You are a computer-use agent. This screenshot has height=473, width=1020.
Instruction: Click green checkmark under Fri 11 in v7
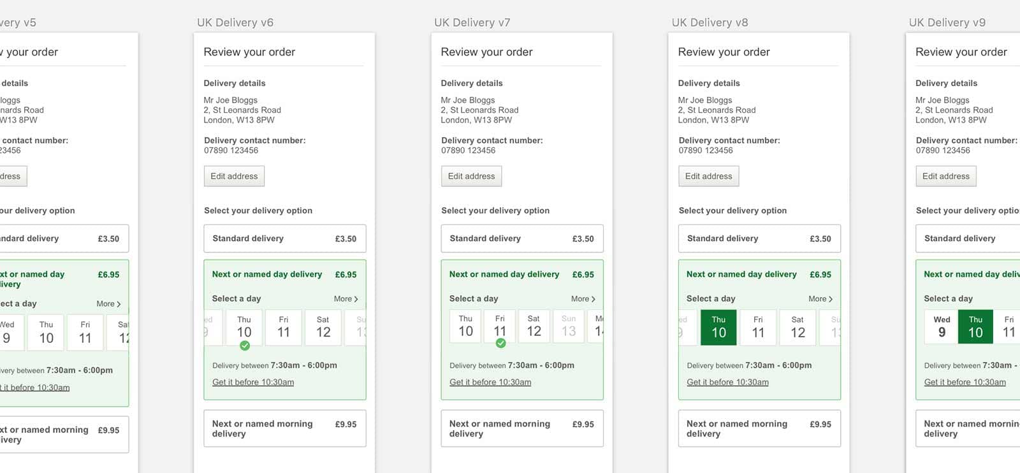[500, 343]
